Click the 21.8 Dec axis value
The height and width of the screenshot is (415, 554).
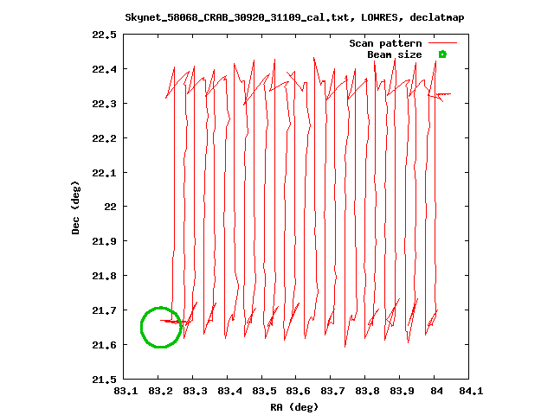click(104, 276)
